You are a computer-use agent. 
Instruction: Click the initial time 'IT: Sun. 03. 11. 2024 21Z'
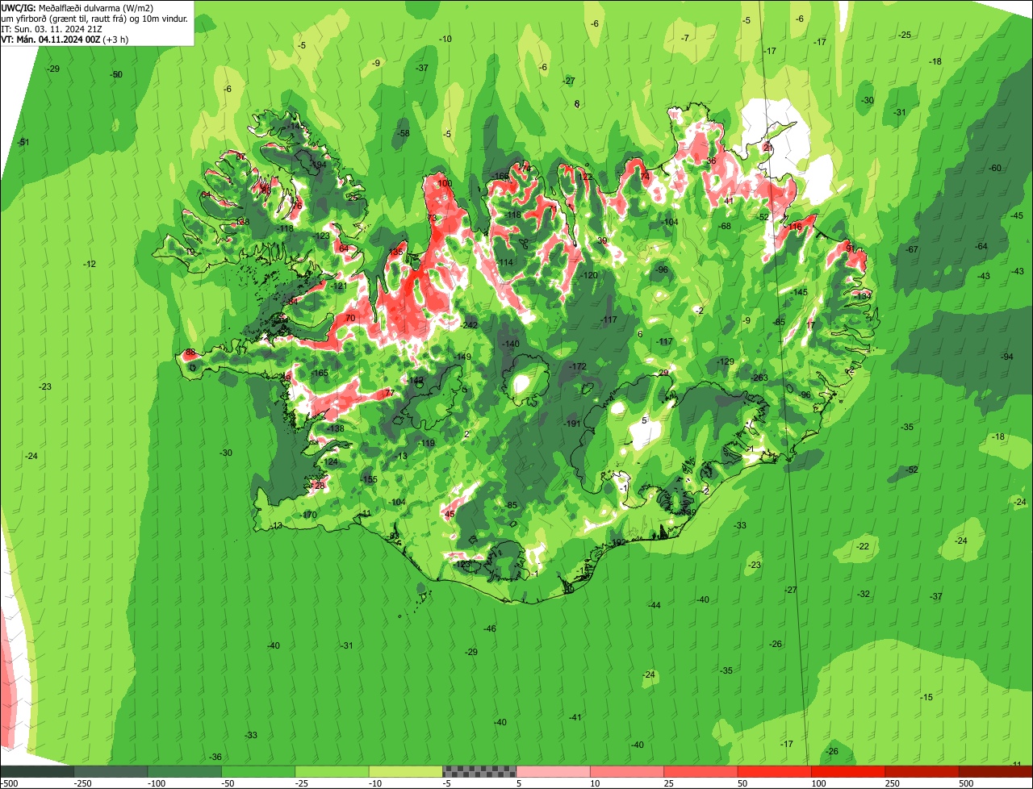click(x=52, y=28)
